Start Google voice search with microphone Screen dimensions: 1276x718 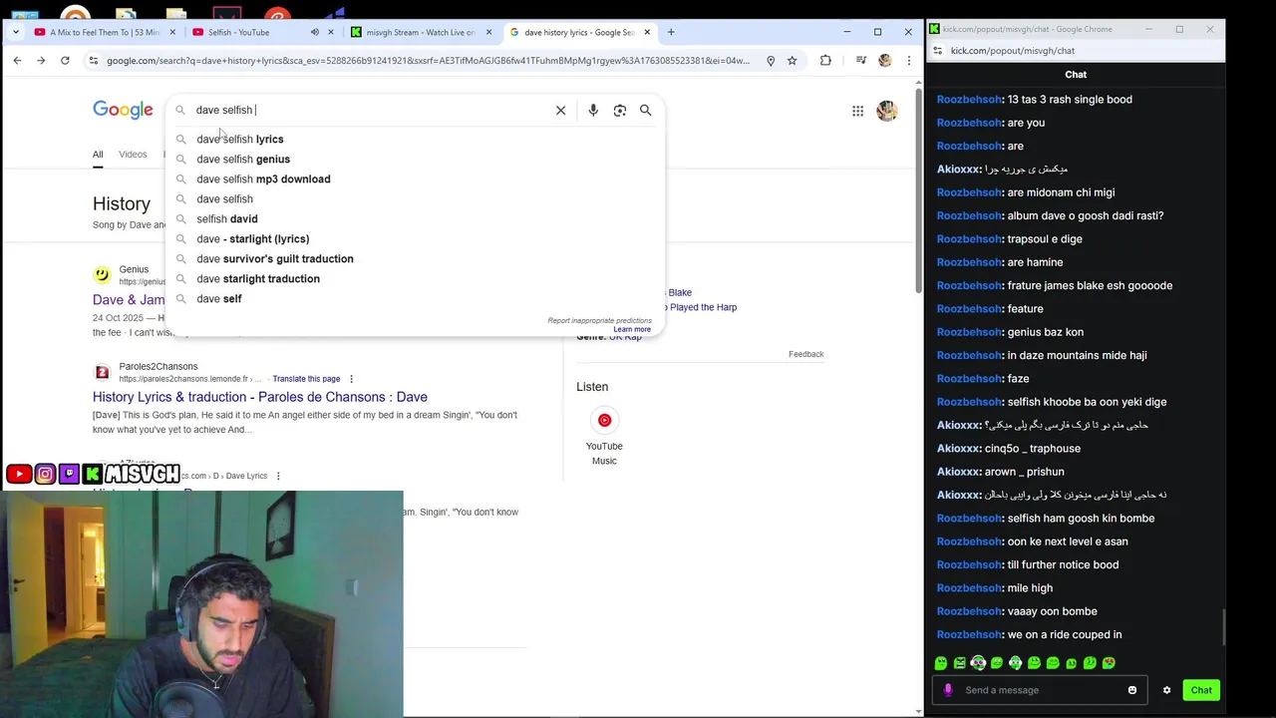(x=593, y=110)
